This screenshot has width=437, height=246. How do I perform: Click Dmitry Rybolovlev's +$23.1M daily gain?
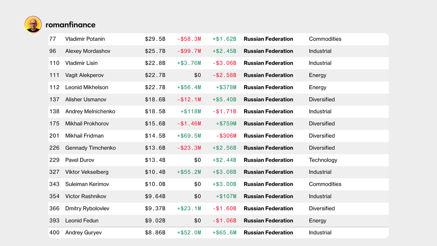coord(189,208)
